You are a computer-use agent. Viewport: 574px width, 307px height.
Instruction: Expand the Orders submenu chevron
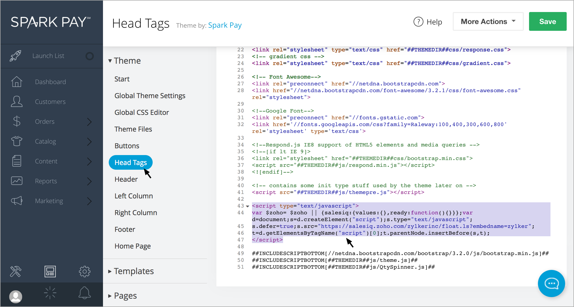coord(89,122)
